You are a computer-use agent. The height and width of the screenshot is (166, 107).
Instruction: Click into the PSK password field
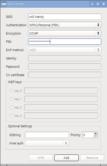point(65,42)
